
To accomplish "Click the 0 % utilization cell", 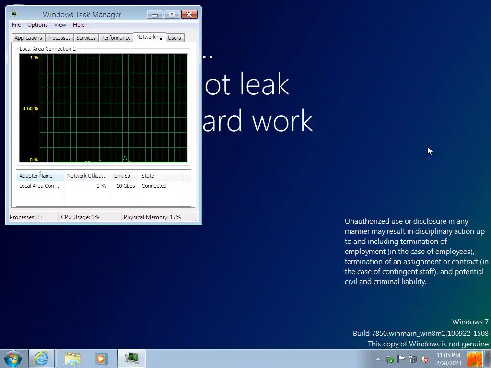I will coord(101,186).
